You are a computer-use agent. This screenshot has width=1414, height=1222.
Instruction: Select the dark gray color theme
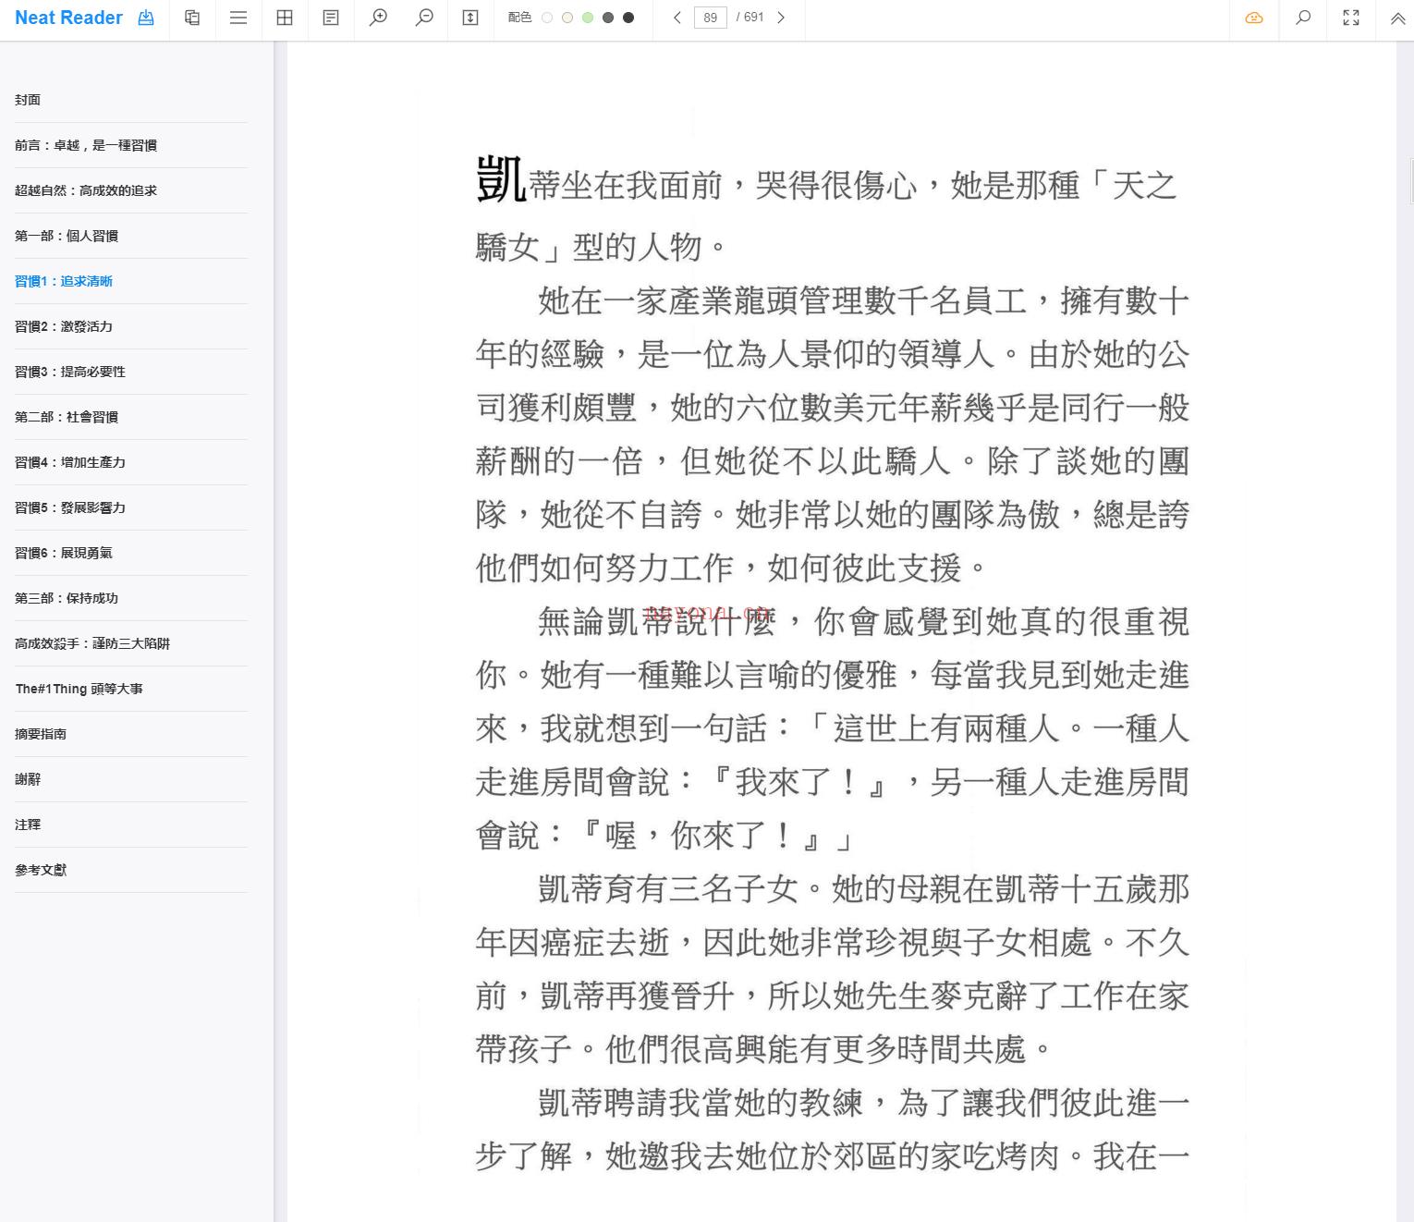tap(608, 18)
